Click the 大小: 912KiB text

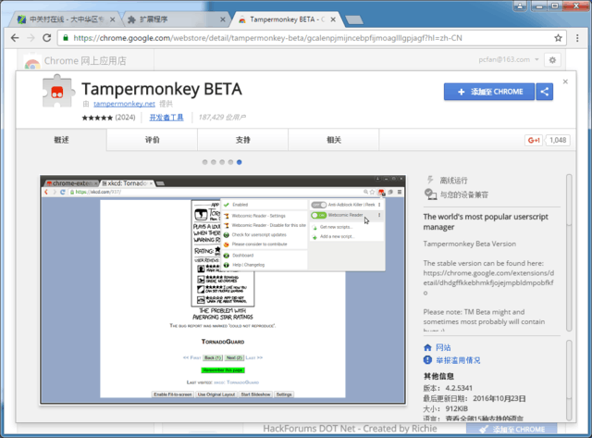click(x=446, y=409)
